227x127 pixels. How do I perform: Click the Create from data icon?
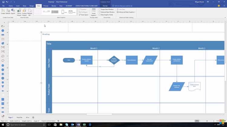[3, 11]
